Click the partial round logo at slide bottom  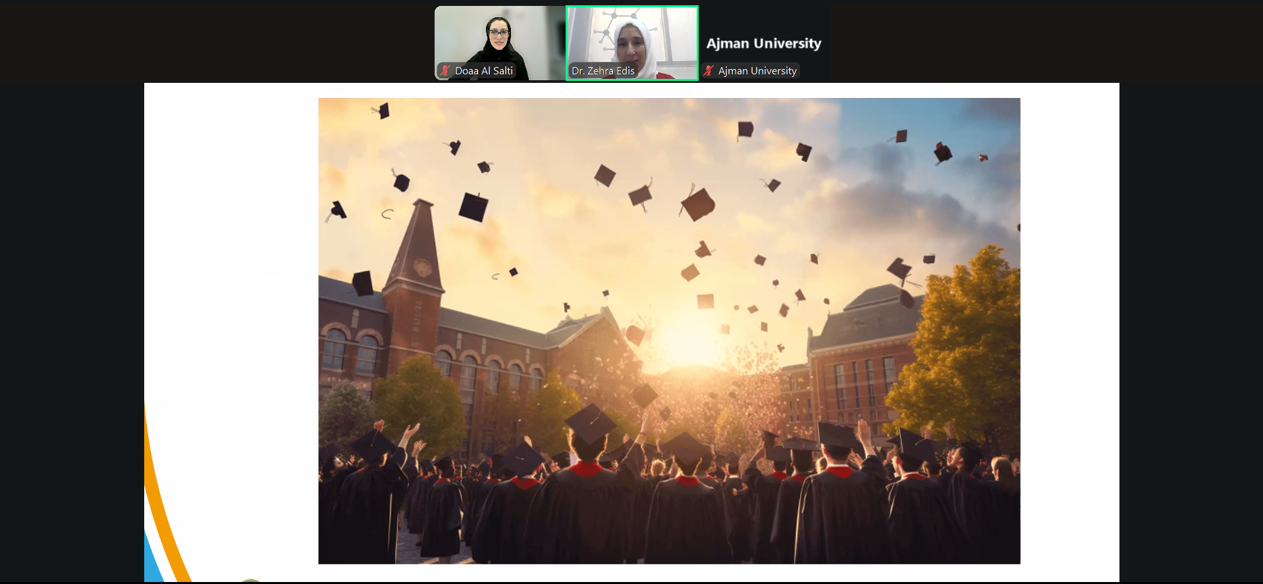[250, 580]
